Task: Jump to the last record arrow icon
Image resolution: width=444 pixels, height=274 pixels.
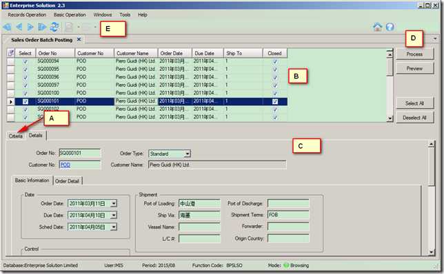Action: click(42, 27)
